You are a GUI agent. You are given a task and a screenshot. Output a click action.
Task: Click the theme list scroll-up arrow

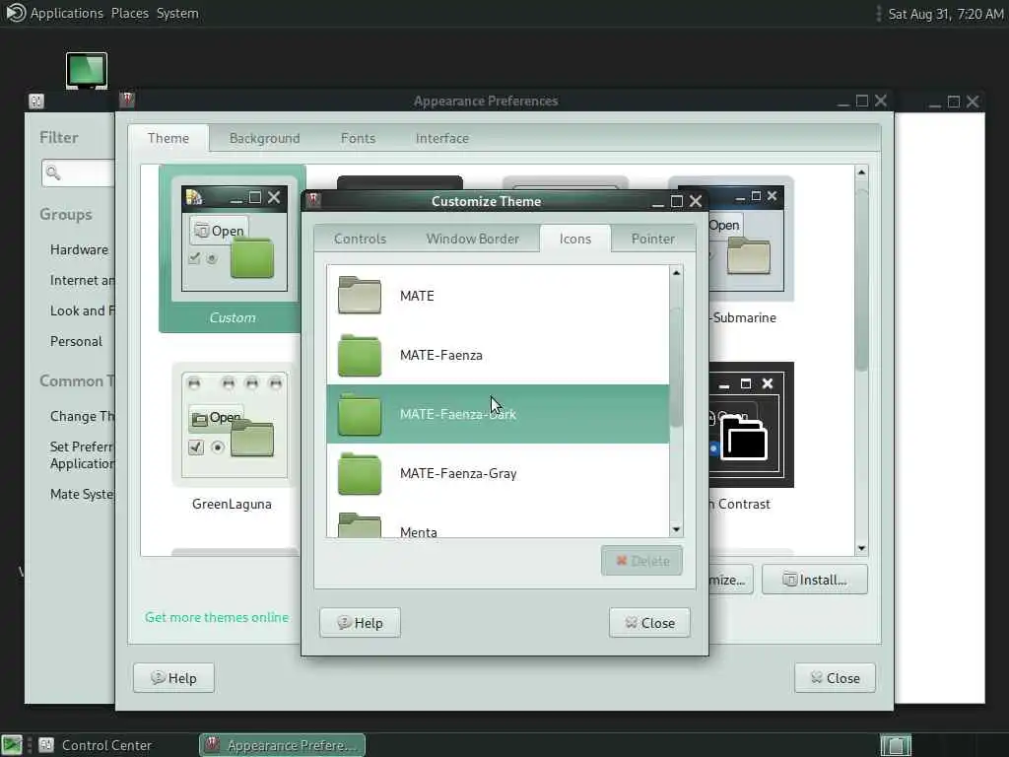861,172
